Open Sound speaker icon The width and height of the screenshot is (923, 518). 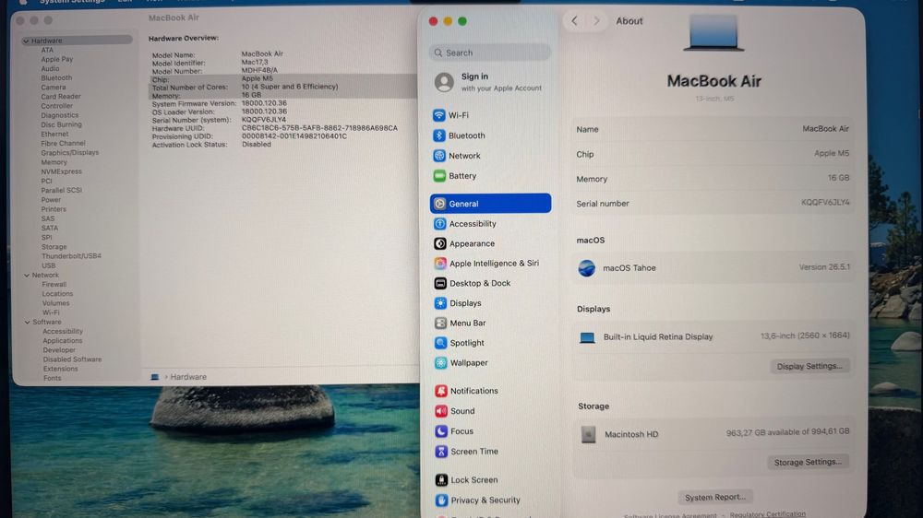[x=441, y=411]
